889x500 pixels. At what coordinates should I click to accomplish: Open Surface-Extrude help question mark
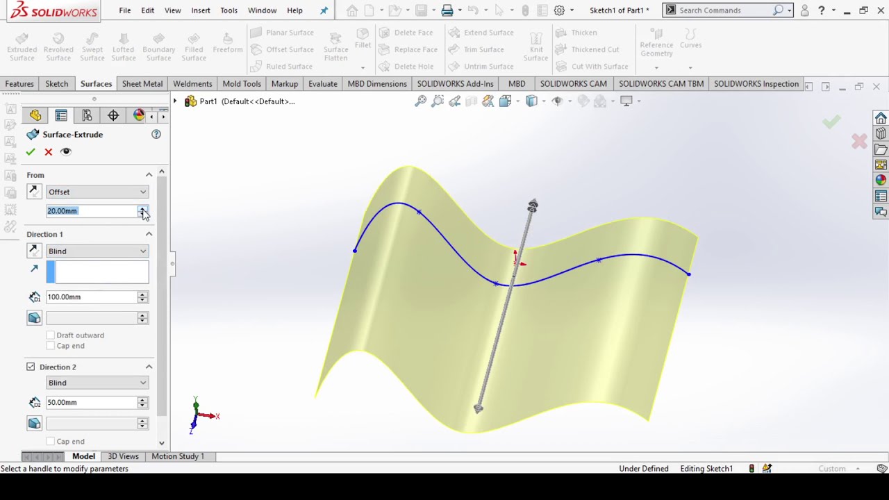click(156, 134)
